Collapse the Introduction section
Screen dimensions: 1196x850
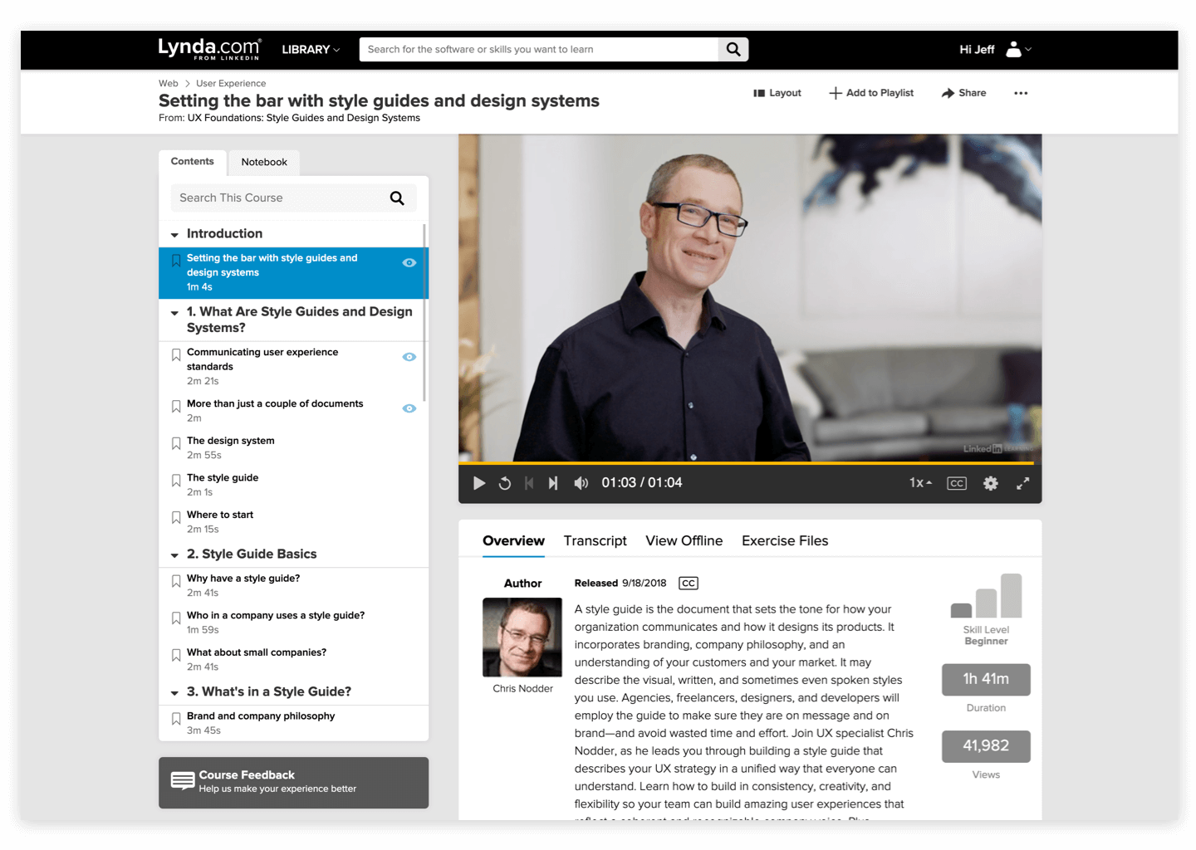174,235
